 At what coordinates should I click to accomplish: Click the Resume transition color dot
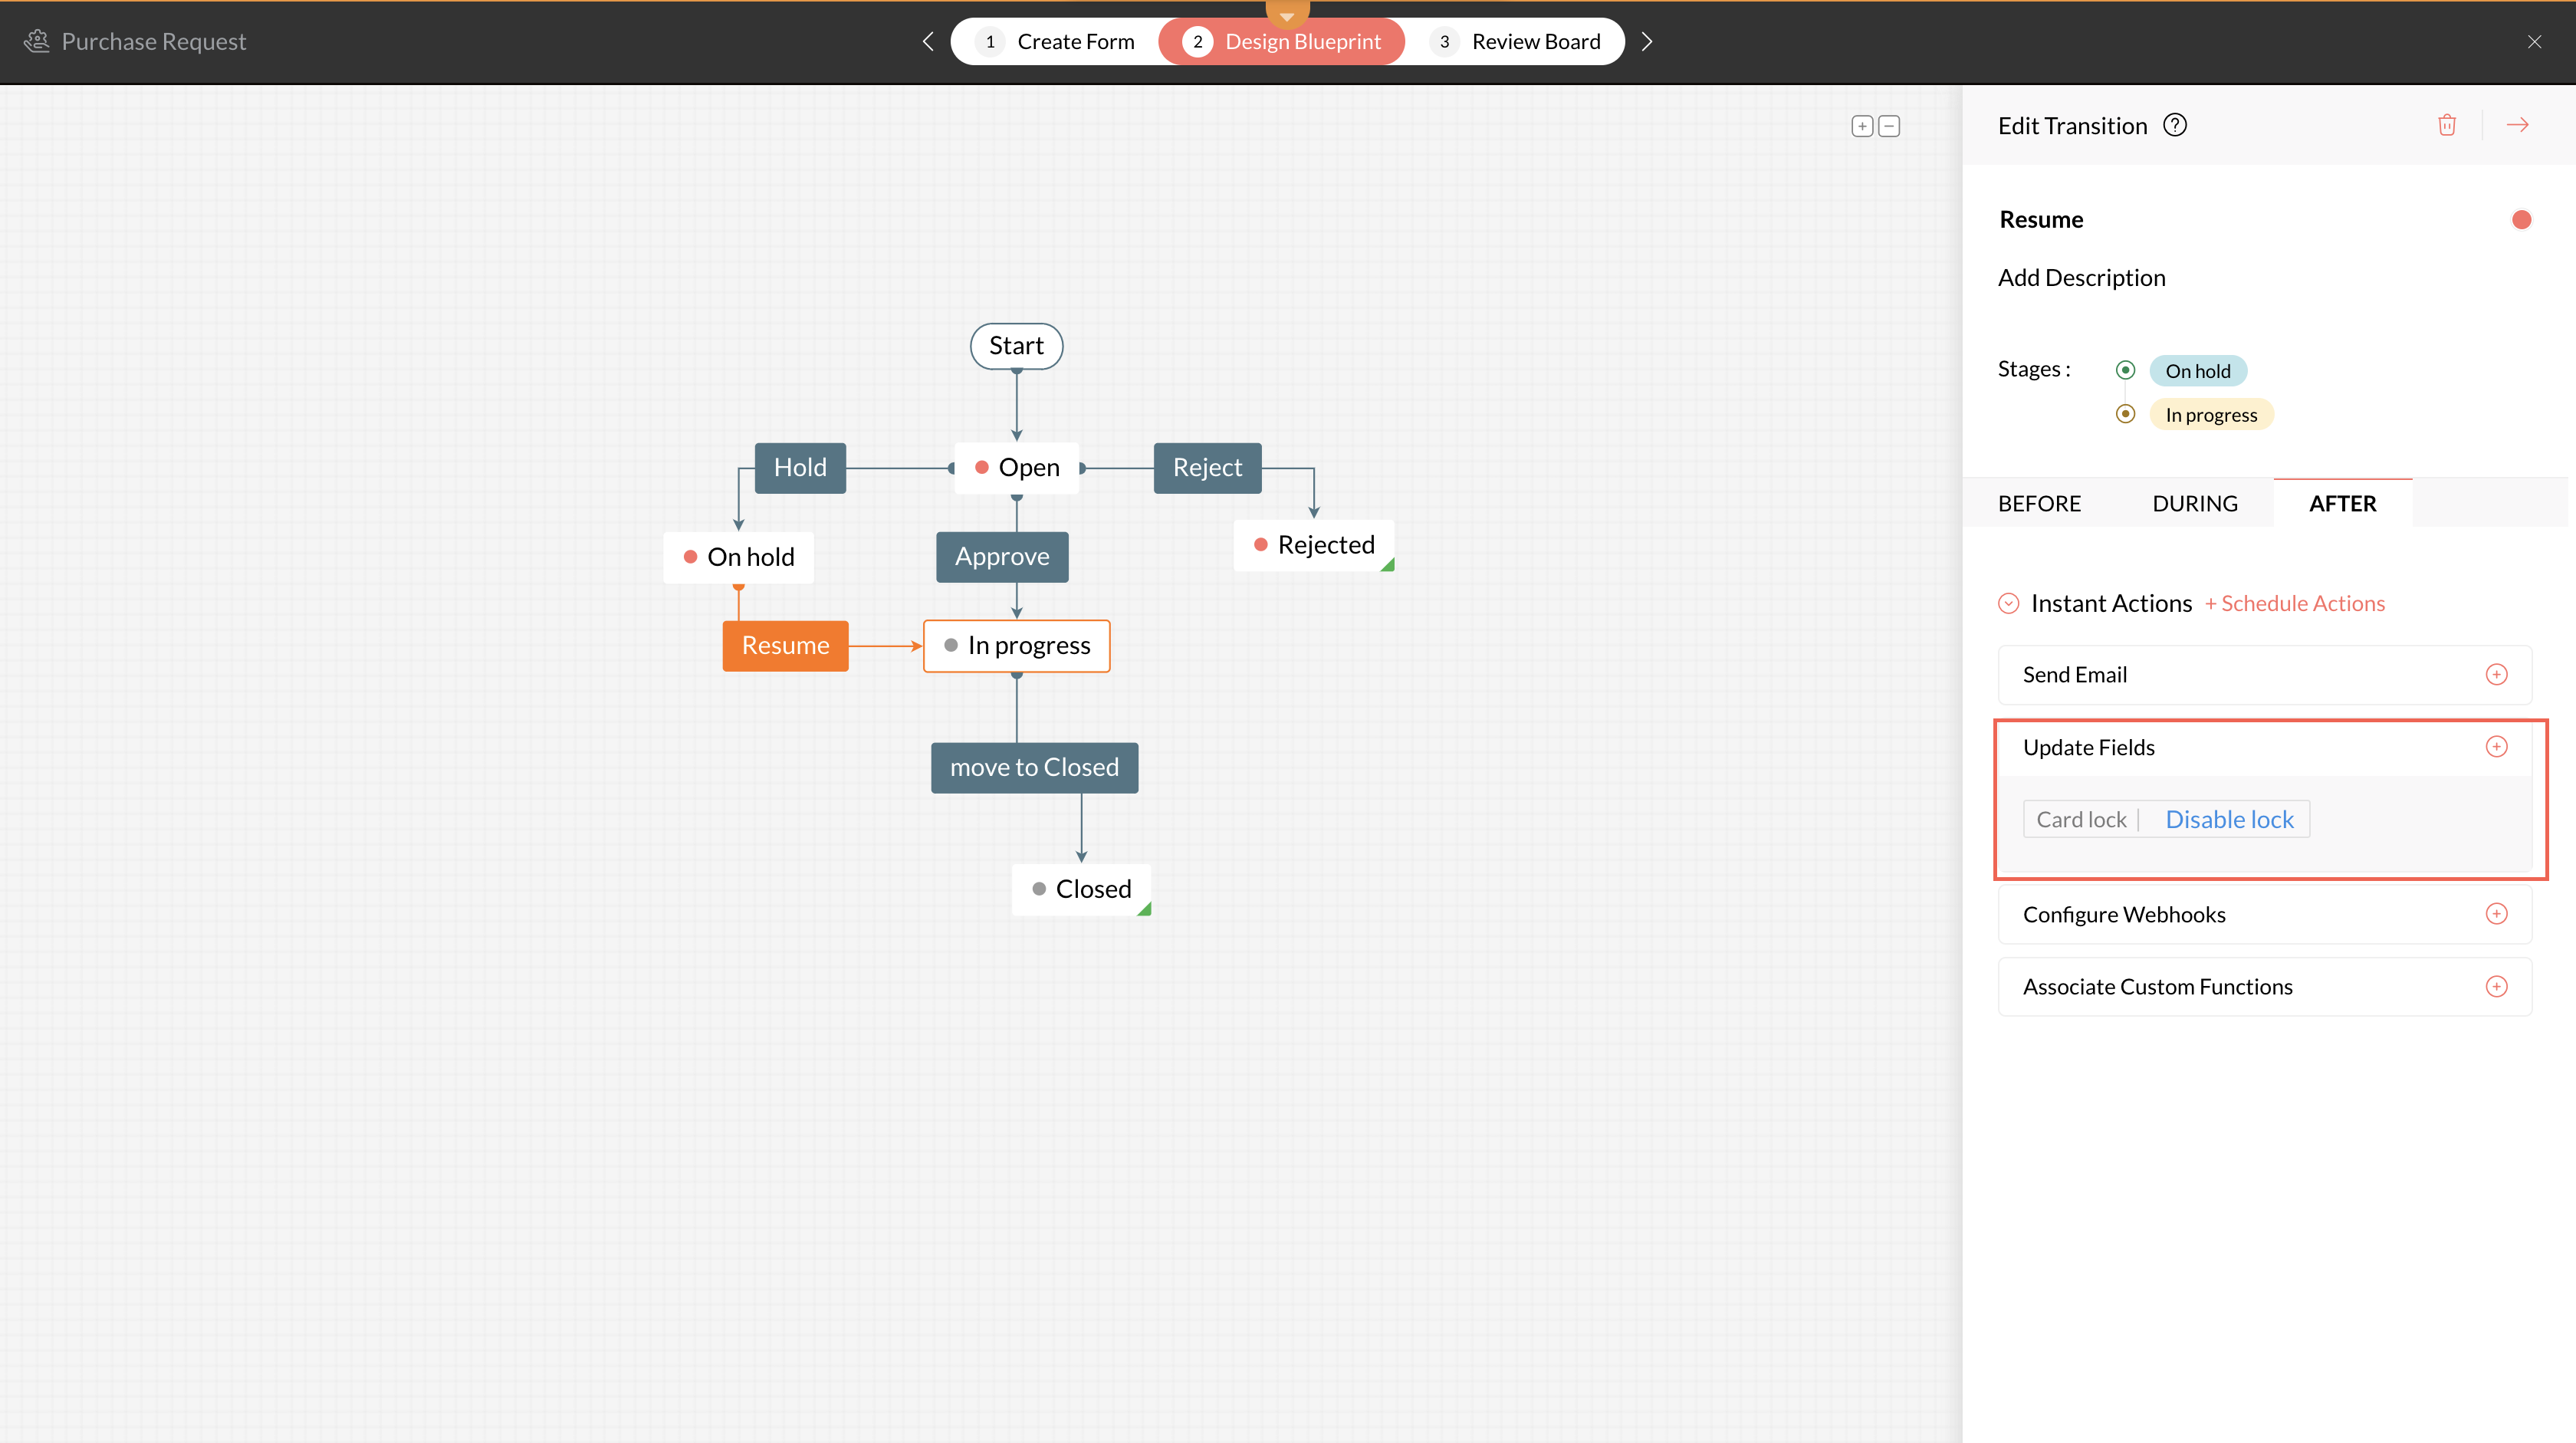click(x=2521, y=220)
